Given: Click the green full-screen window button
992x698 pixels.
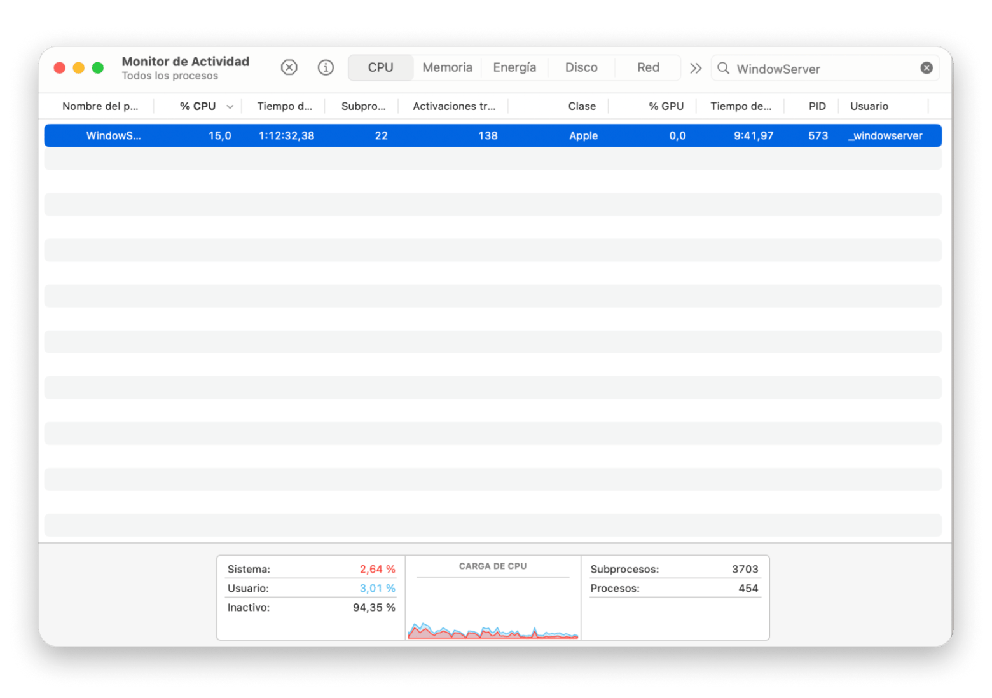Looking at the screenshot, I should 98,68.
